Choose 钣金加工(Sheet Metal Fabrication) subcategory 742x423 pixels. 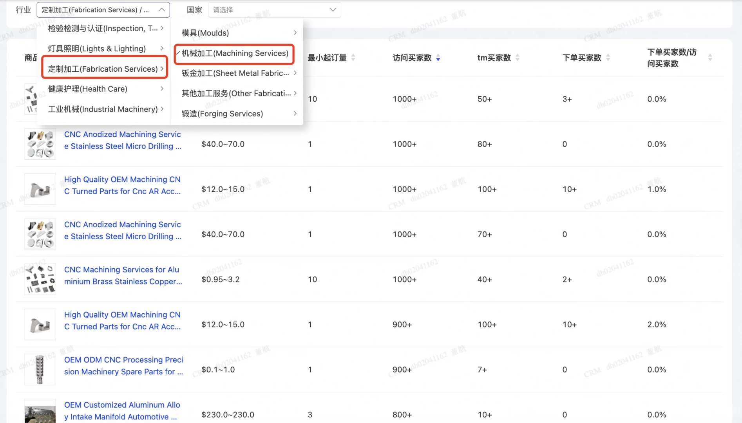tap(237, 73)
